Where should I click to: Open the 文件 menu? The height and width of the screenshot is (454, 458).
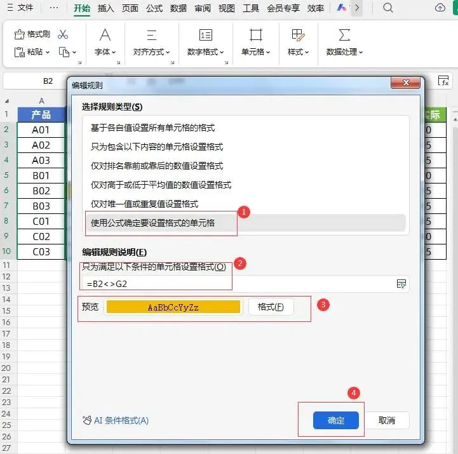[x=25, y=8]
